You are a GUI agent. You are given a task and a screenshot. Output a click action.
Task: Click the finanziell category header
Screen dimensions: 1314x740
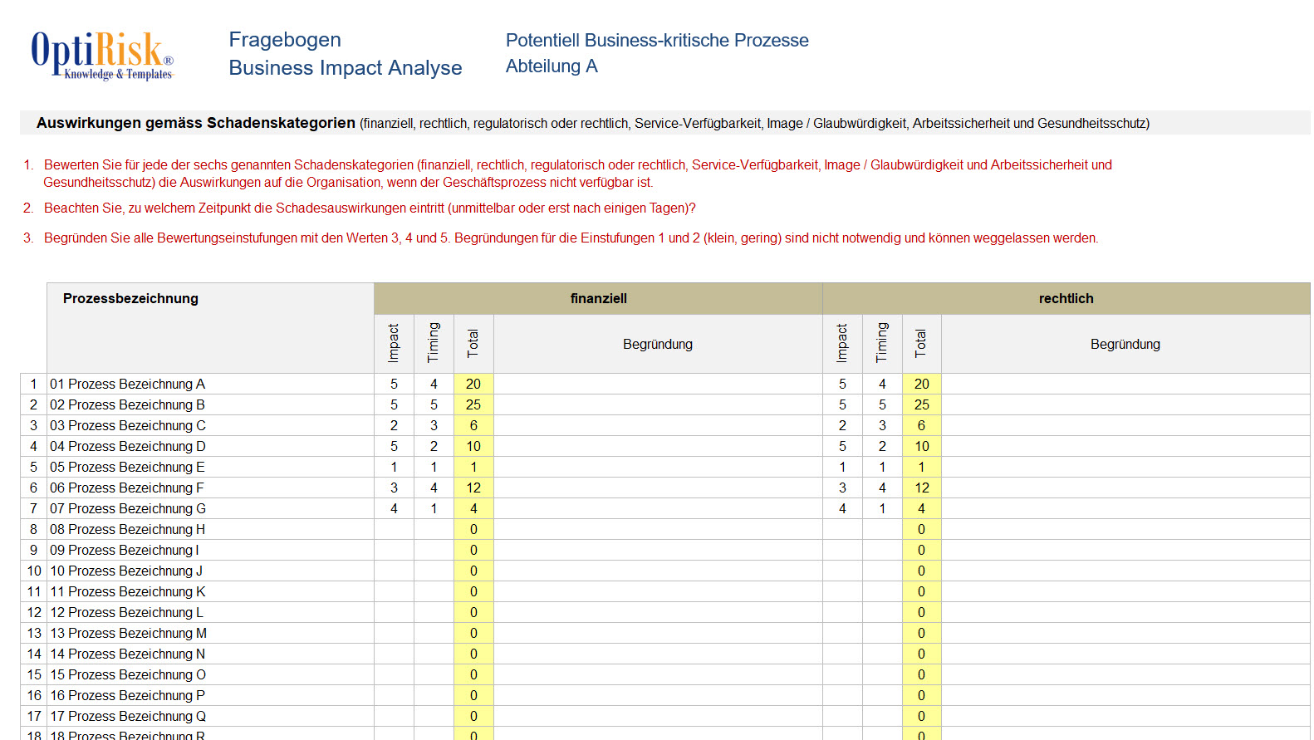coord(598,298)
